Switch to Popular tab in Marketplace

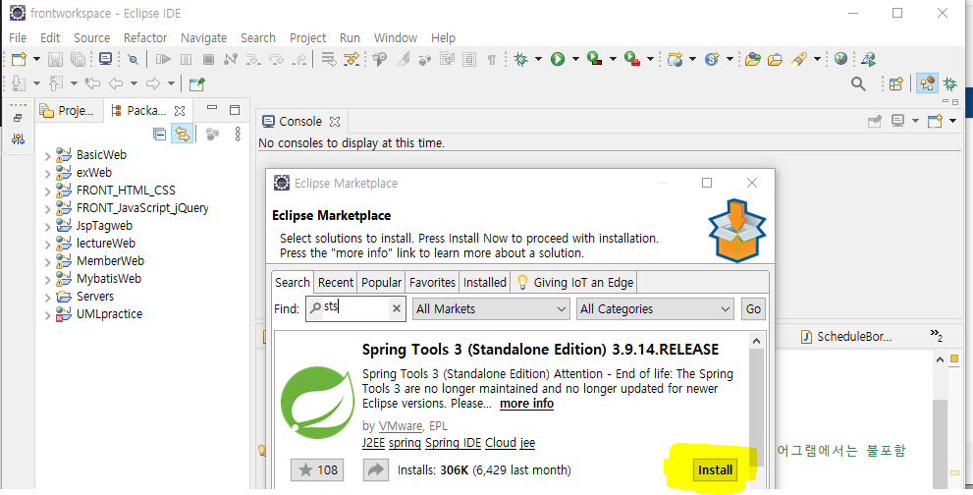(x=381, y=282)
